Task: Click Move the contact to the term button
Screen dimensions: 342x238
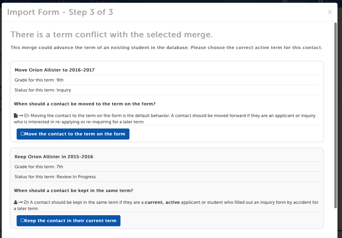Action: click(x=73, y=134)
